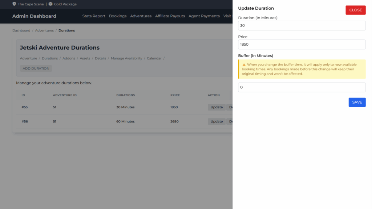Open Manage Availability link

pyautogui.click(x=126, y=58)
